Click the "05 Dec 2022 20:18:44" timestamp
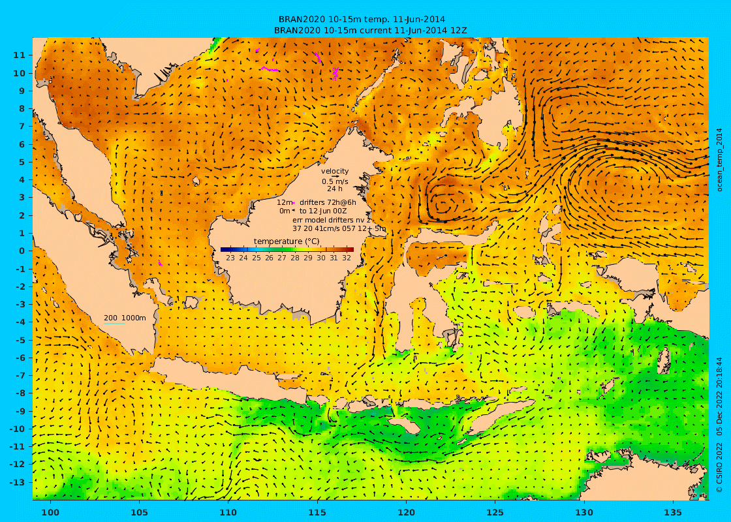This screenshot has height=522, width=731. point(720,397)
